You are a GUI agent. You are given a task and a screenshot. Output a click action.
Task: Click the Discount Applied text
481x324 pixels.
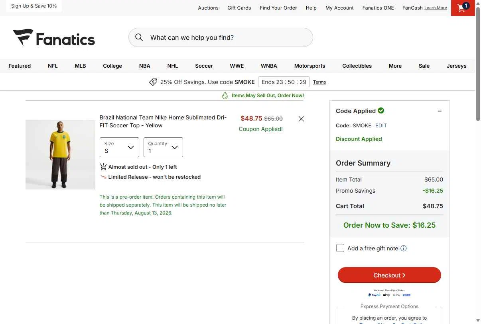click(x=359, y=139)
